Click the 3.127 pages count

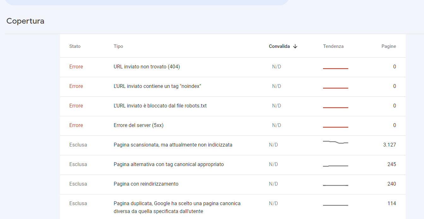pos(389,145)
